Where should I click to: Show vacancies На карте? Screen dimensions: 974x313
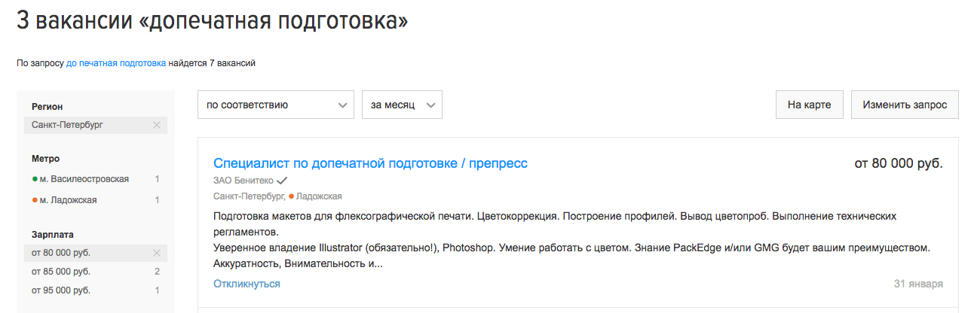[x=809, y=105]
